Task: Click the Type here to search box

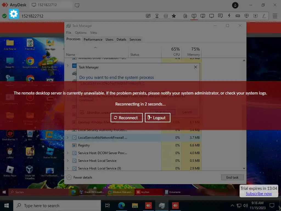Action: click(x=57, y=206)
